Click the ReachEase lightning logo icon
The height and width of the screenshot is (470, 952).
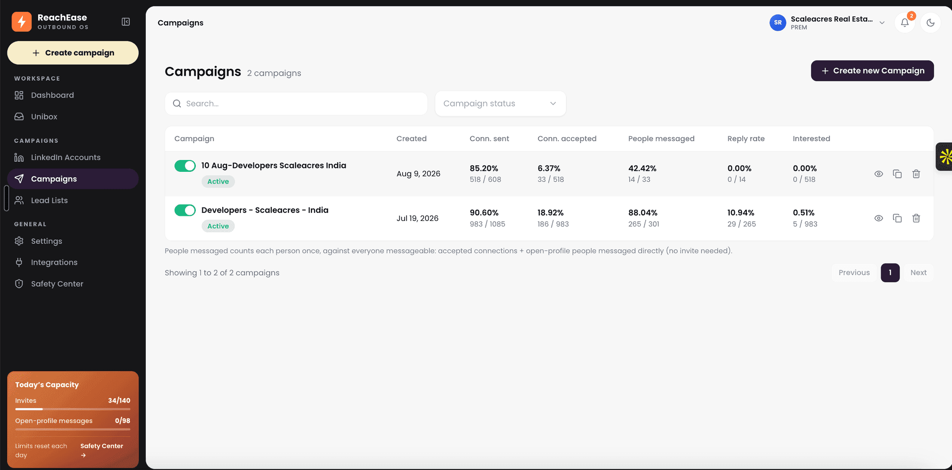click(22, 22)
